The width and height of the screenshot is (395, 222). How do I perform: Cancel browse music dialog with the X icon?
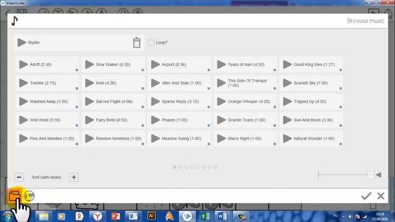[x=381, y=196]
